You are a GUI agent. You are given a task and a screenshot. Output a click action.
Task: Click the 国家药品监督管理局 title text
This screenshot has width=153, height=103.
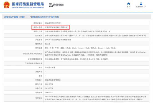tap(28, 4)
